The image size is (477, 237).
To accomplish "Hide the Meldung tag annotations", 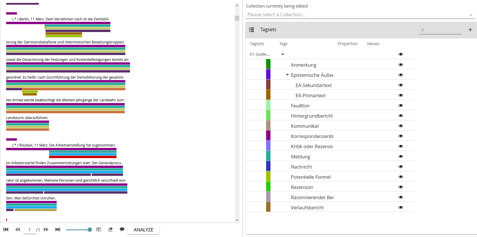I will click(x=400, y=156).
